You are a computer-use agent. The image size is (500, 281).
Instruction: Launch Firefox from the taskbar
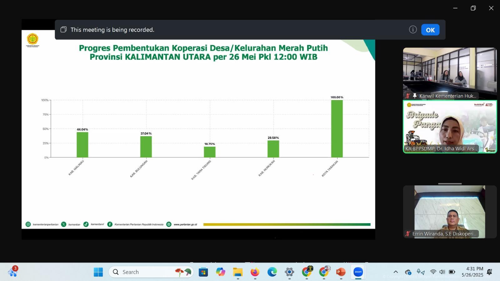[x=255, y=272]
